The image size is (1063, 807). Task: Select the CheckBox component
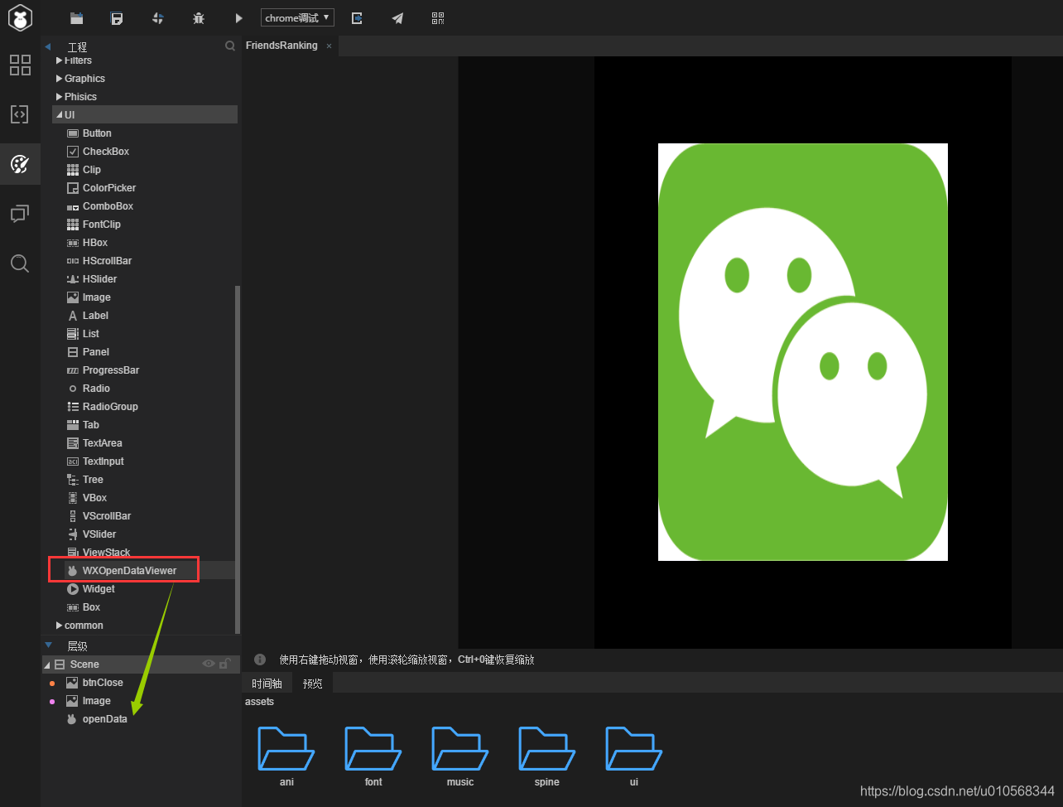[106, 152]
